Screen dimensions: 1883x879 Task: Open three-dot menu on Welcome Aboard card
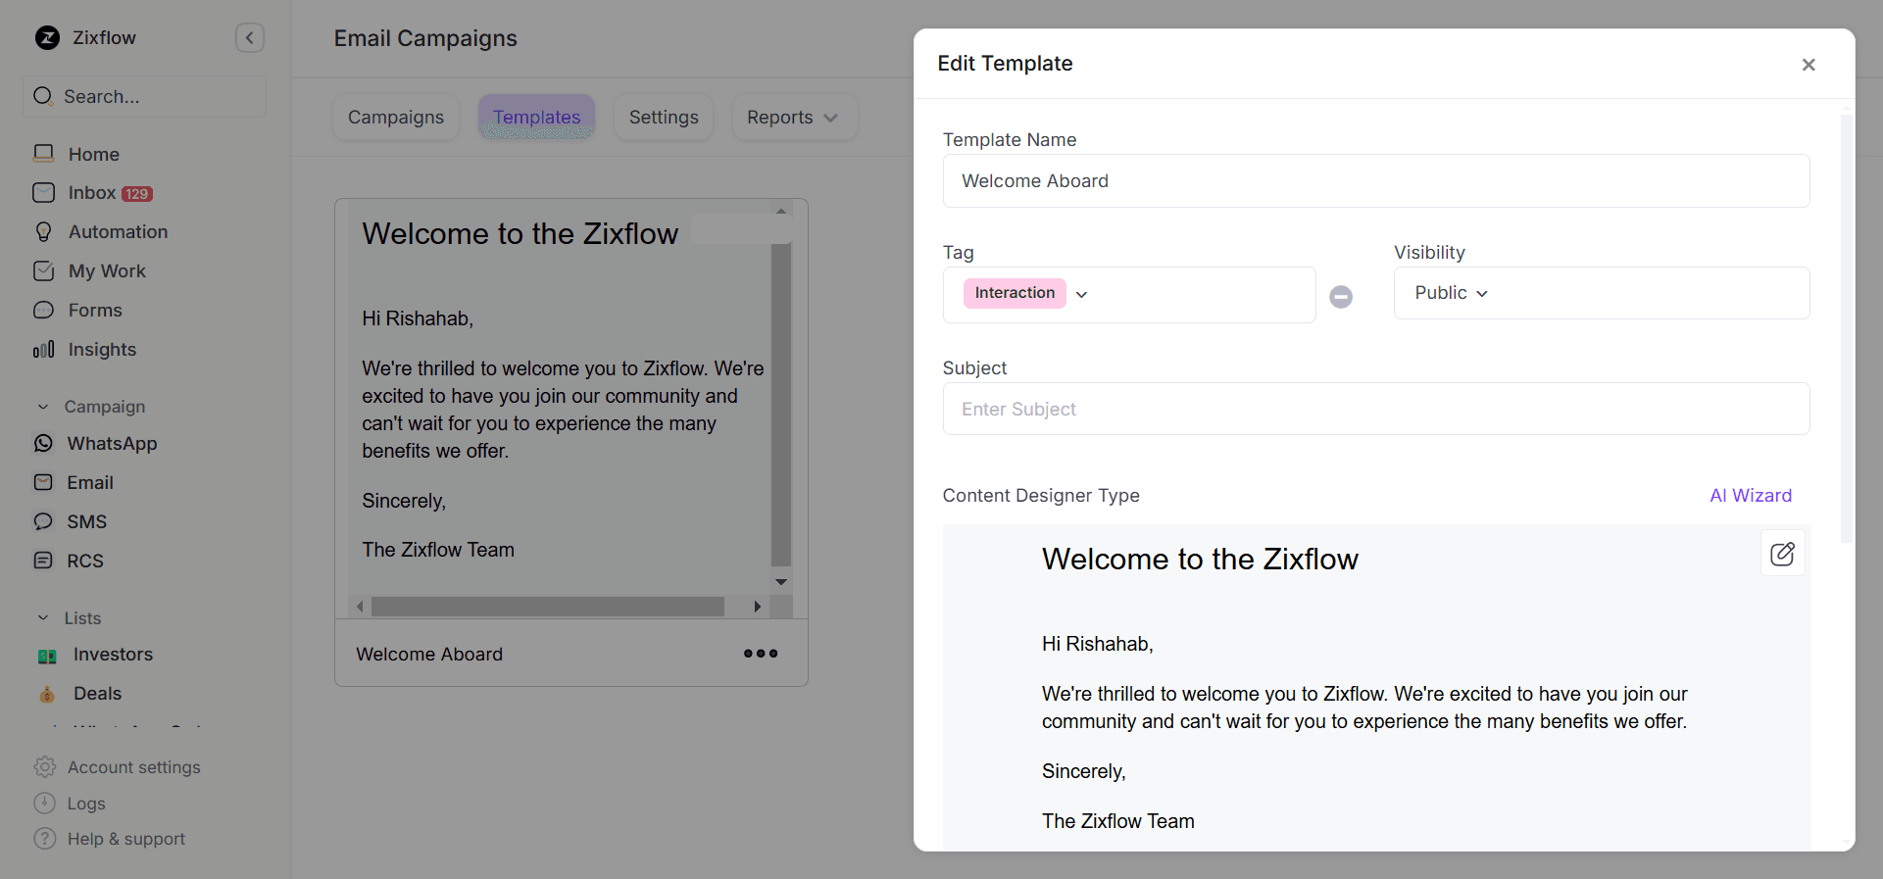coord(760,654)
